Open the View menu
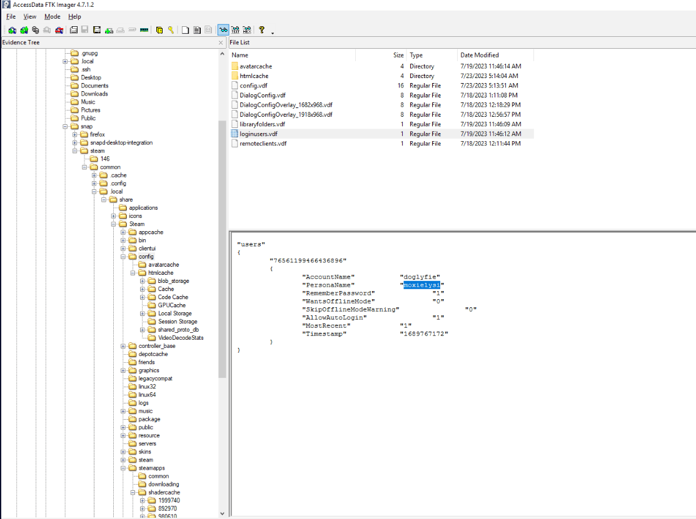This screenshot has width=696, height=519. 30,16
